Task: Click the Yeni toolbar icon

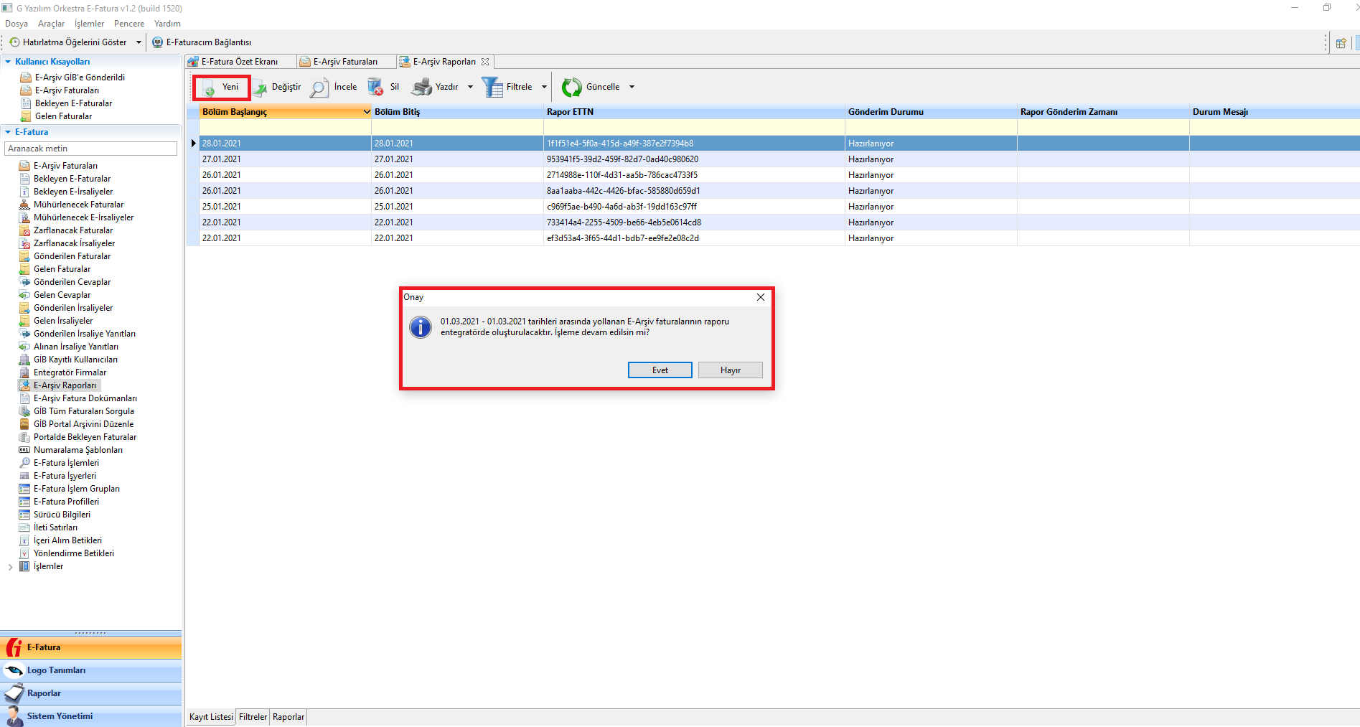Action: point(208,88)
